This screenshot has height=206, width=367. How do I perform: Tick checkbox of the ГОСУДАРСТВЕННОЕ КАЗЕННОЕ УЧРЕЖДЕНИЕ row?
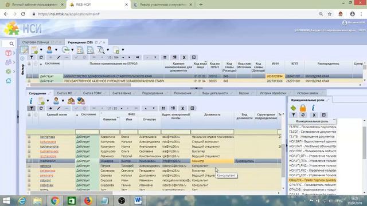click(x=29, y=81)
